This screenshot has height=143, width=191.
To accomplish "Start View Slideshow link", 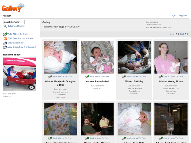I will [x=16, y=43].
